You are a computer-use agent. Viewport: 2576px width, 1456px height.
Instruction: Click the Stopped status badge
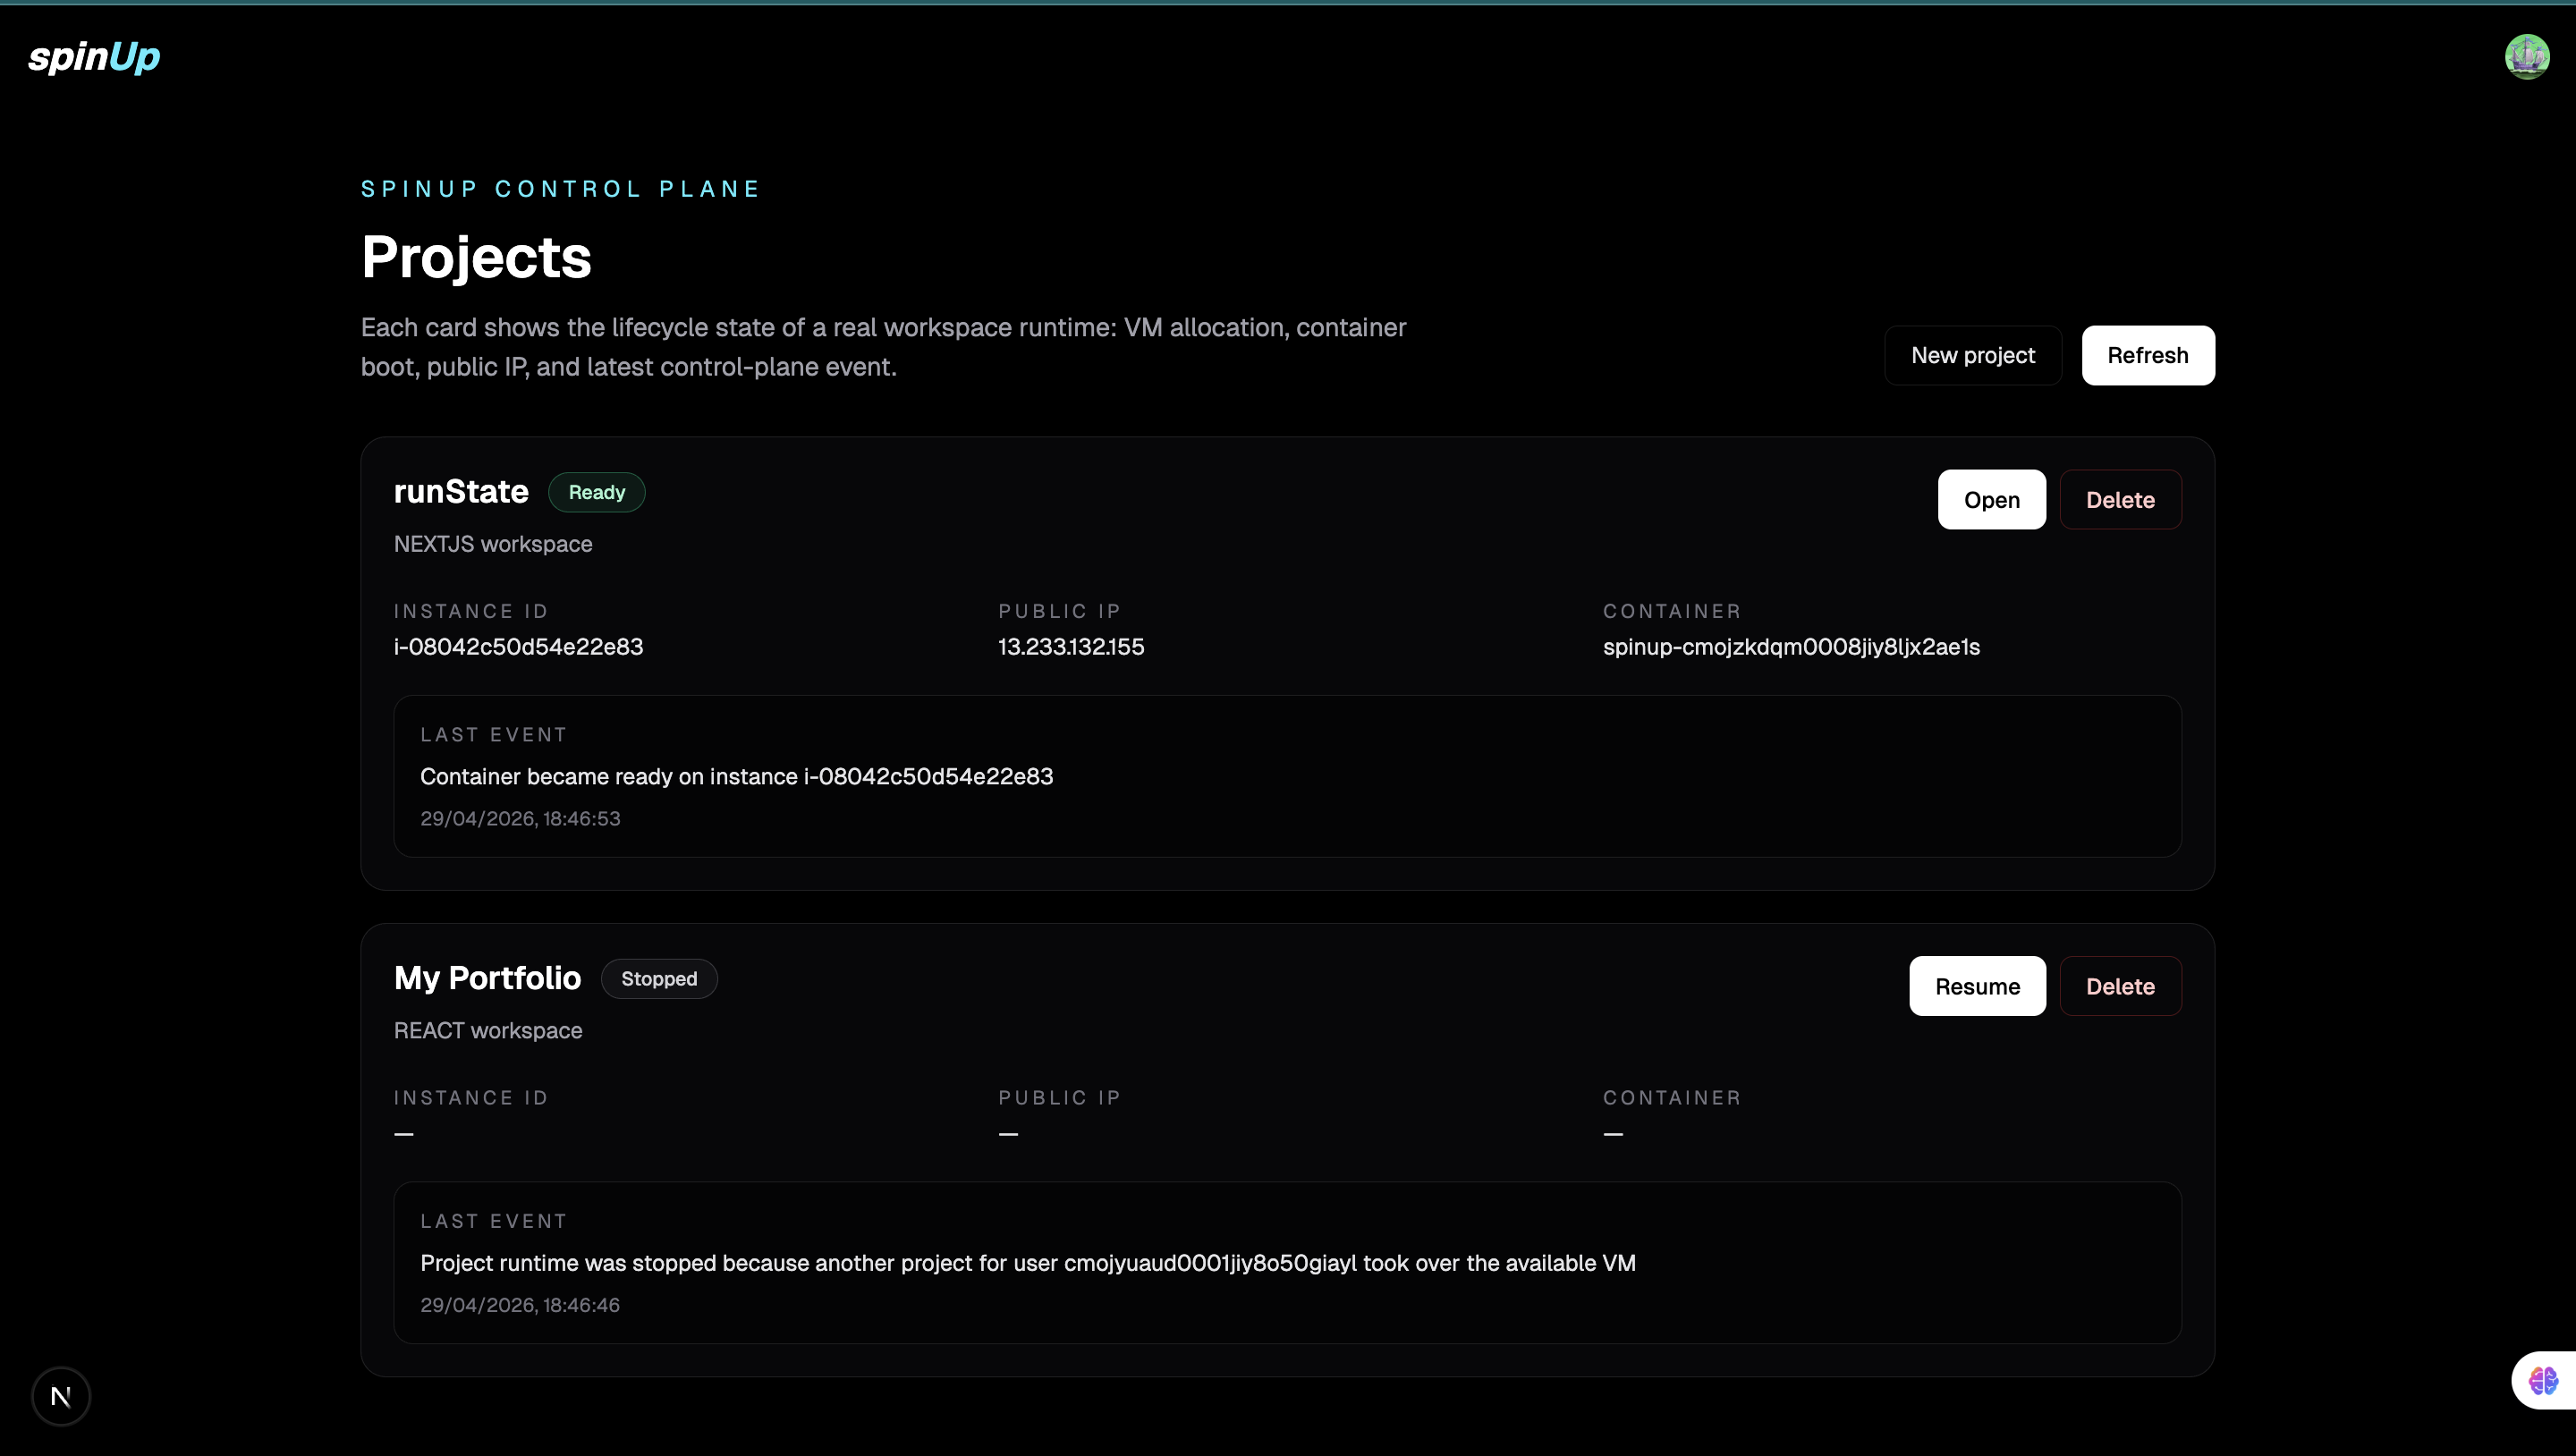[659, 978]
